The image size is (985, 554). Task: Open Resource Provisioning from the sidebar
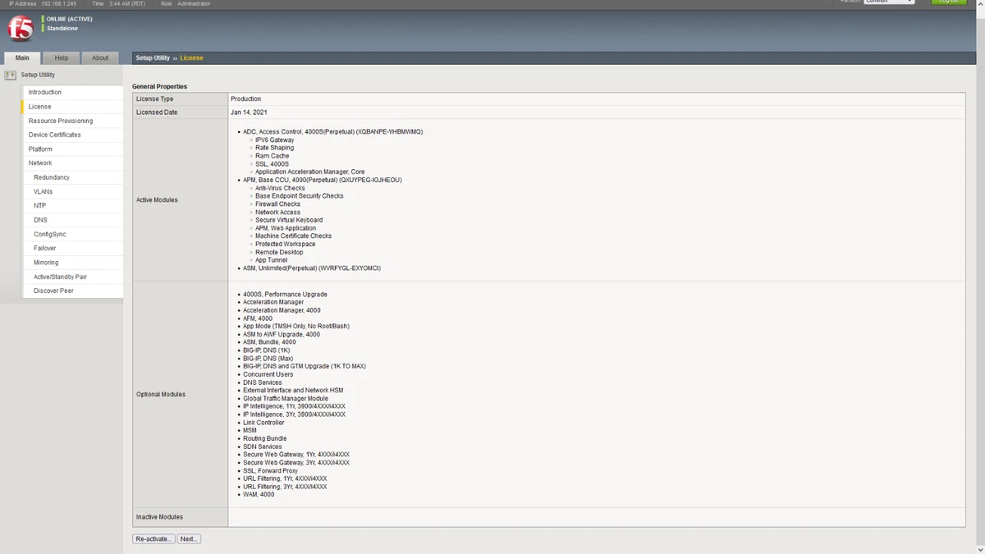tap(61, 121)
